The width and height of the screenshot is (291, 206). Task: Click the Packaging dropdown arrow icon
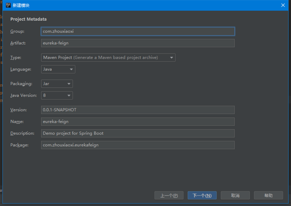coord(69,84)
